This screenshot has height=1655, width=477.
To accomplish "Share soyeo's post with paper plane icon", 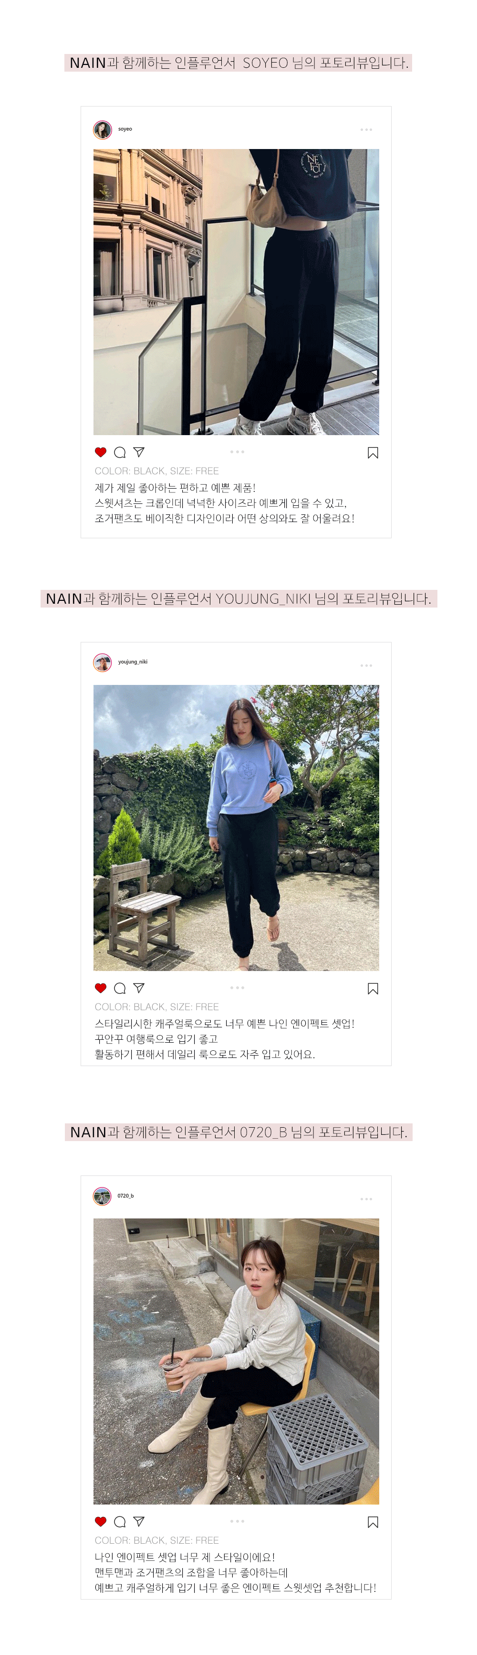I will click(139, 452).
